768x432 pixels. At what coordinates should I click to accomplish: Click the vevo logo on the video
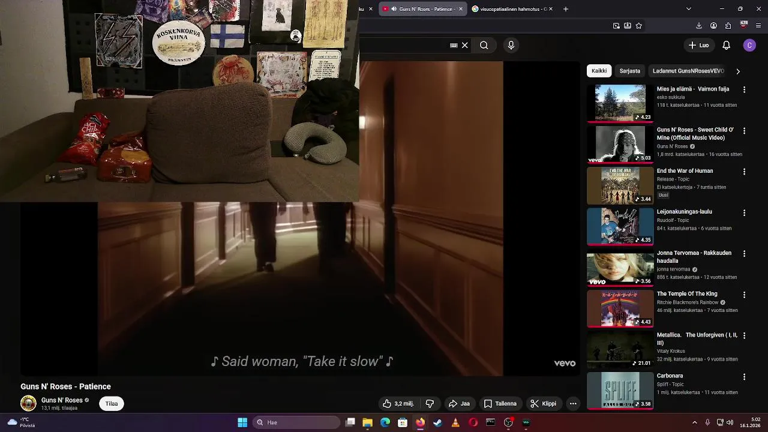(x=565, y=363)
